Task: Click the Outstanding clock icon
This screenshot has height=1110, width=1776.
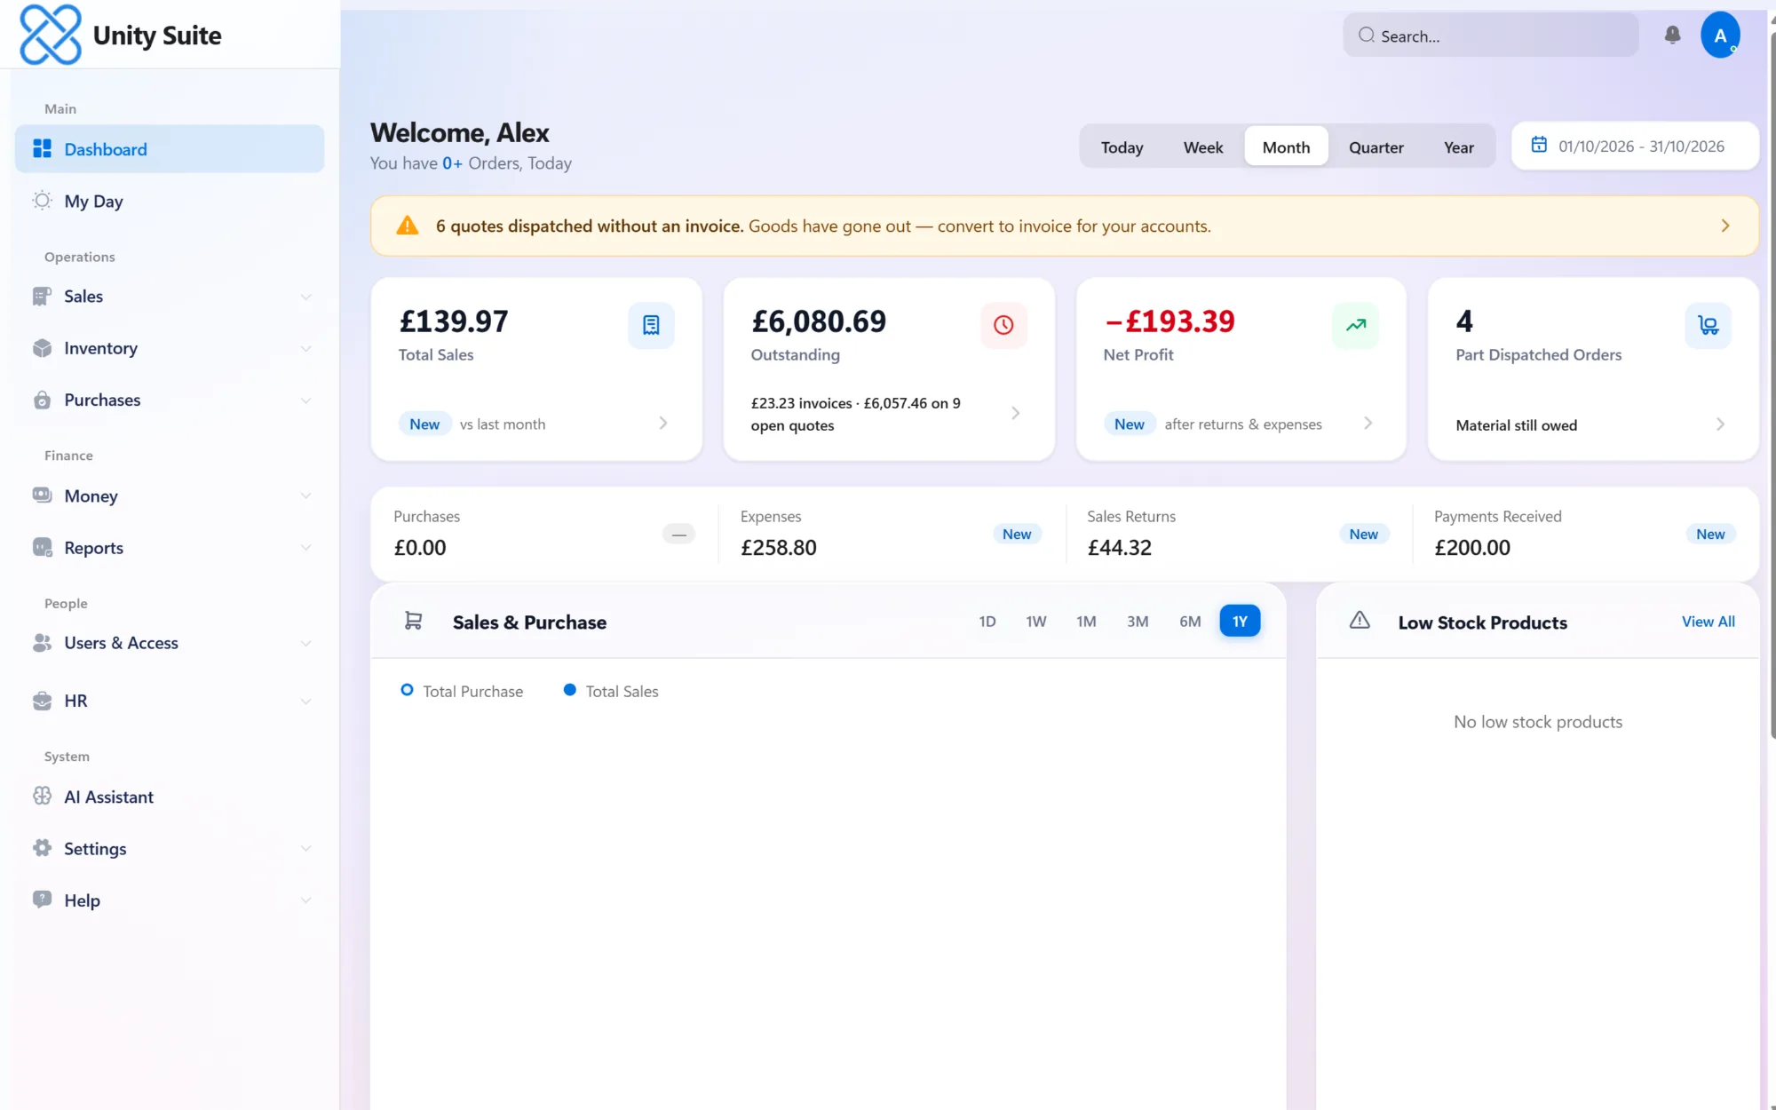Action: 1003,325
